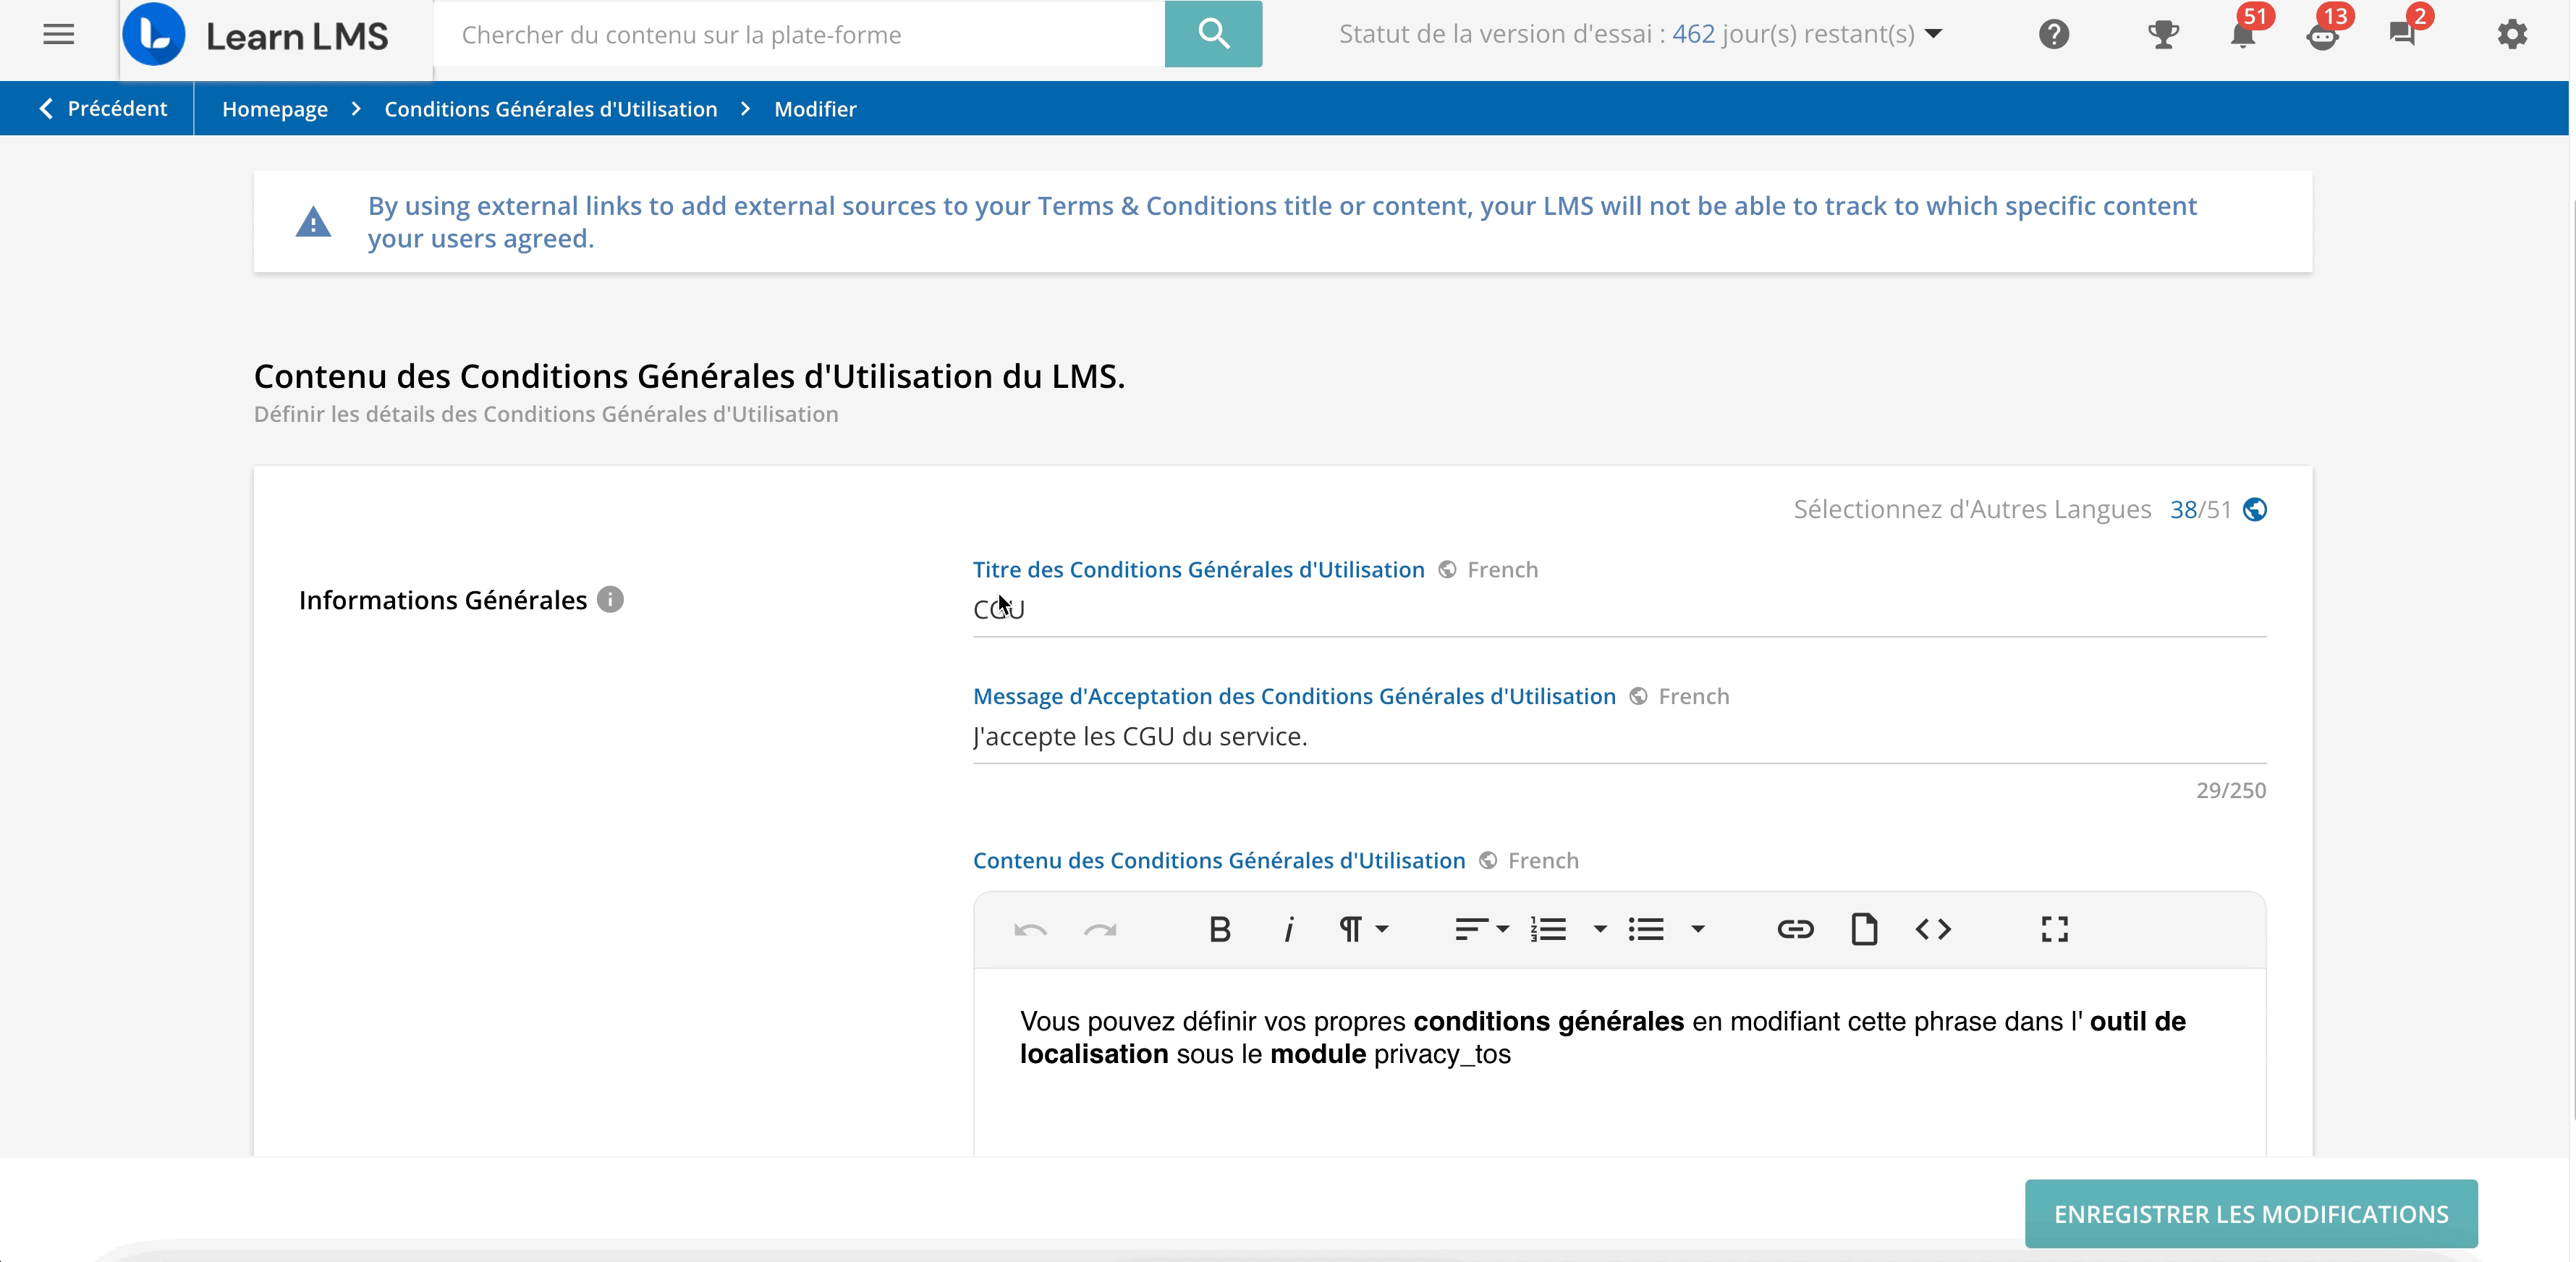Open the help question mark icon
Image resolution: width=2576 pixels, height=1262 pixels.
[x=2053, y=34]
